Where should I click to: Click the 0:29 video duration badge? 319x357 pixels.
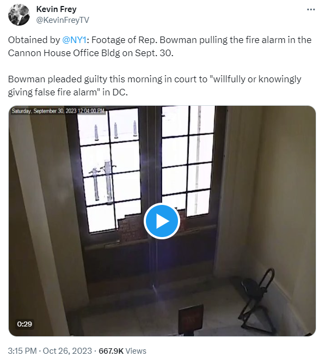click(24, 324)
